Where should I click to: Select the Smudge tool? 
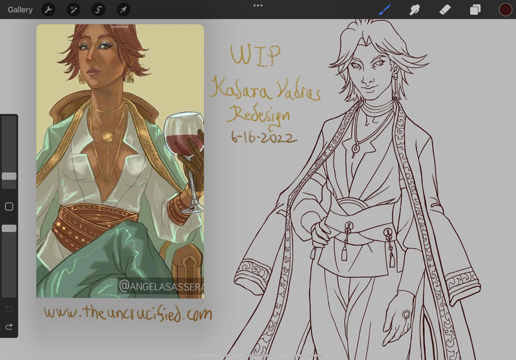coord(415,9)
